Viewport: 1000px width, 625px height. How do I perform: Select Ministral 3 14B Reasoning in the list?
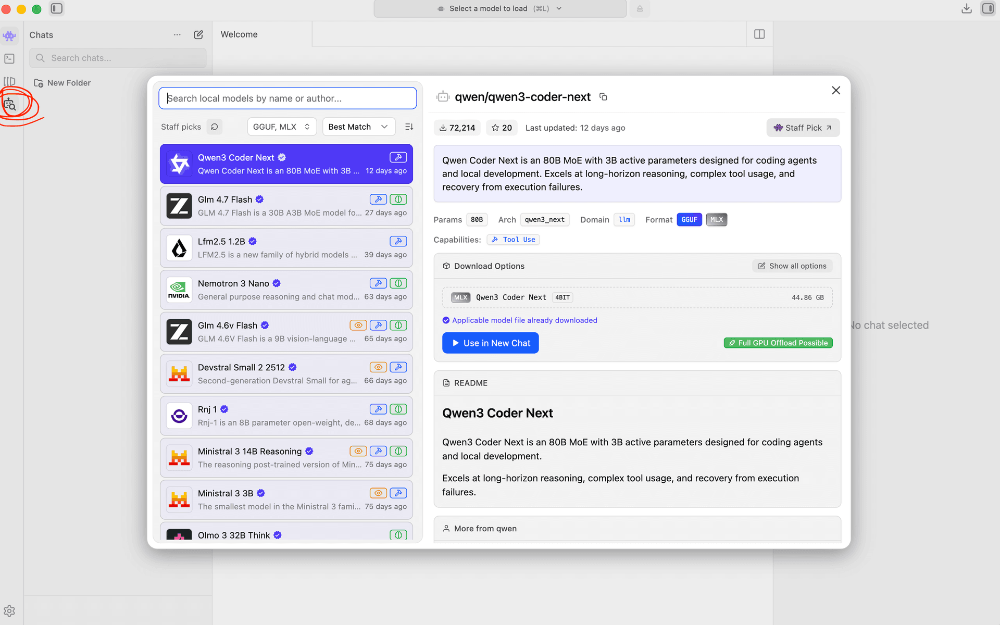pyautogui.click(x=286, y=458)
